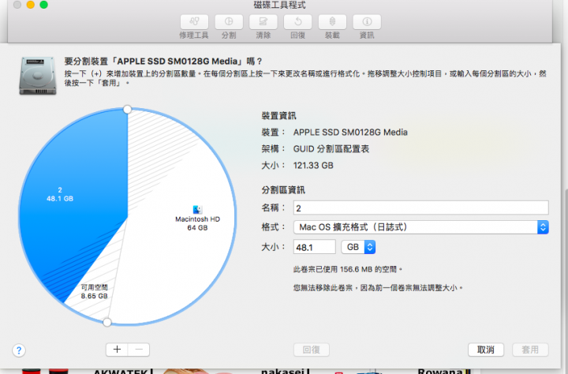
Task: Click the yellow minimize window button
Action: [x=31, y=5]
